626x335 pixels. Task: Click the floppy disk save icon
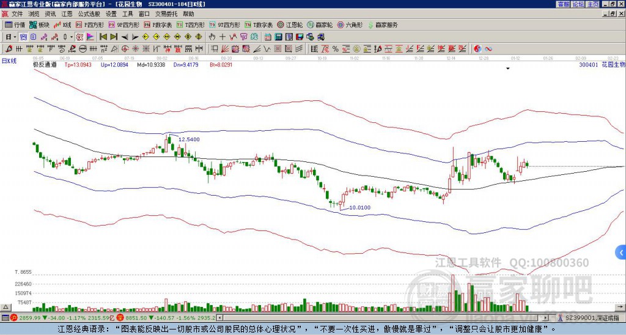pyautogui.click(x=300, y=37)
